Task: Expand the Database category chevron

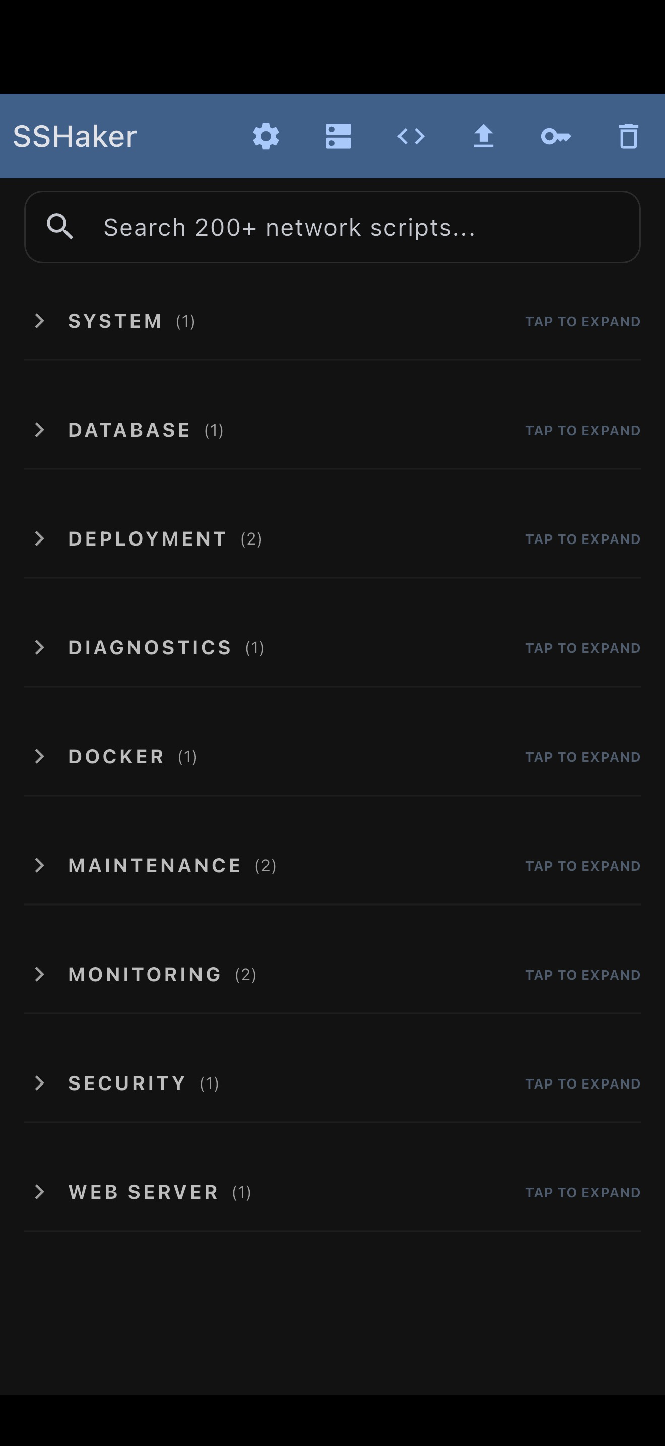Action: [39, 430]
